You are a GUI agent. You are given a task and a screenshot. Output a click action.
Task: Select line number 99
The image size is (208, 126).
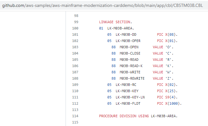(x=76, y=22)
